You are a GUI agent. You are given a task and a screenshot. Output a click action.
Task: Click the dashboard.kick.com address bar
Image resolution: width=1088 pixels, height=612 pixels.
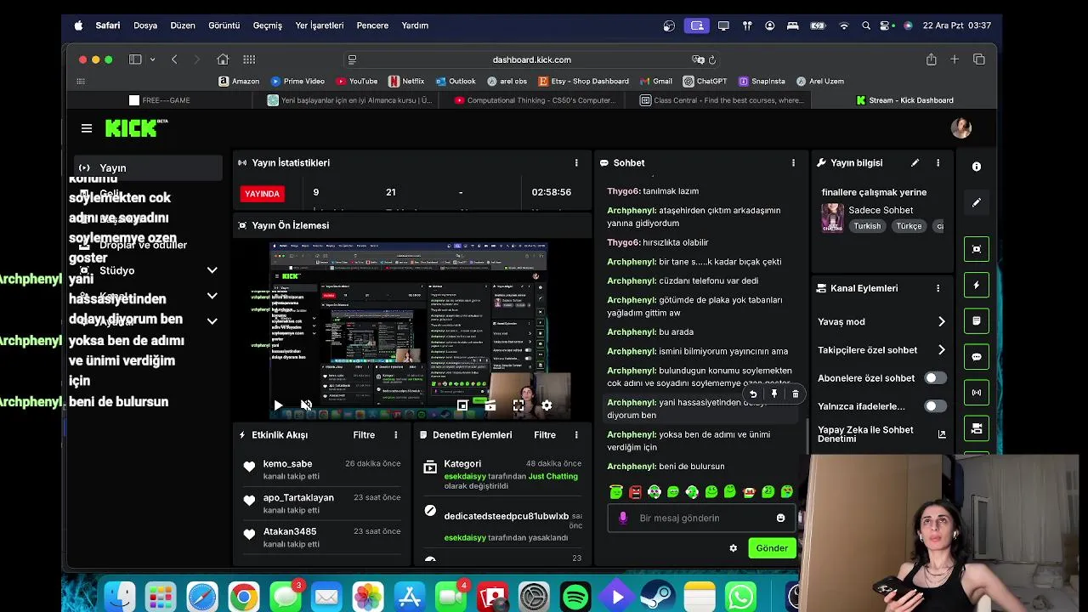pos(531,59)
